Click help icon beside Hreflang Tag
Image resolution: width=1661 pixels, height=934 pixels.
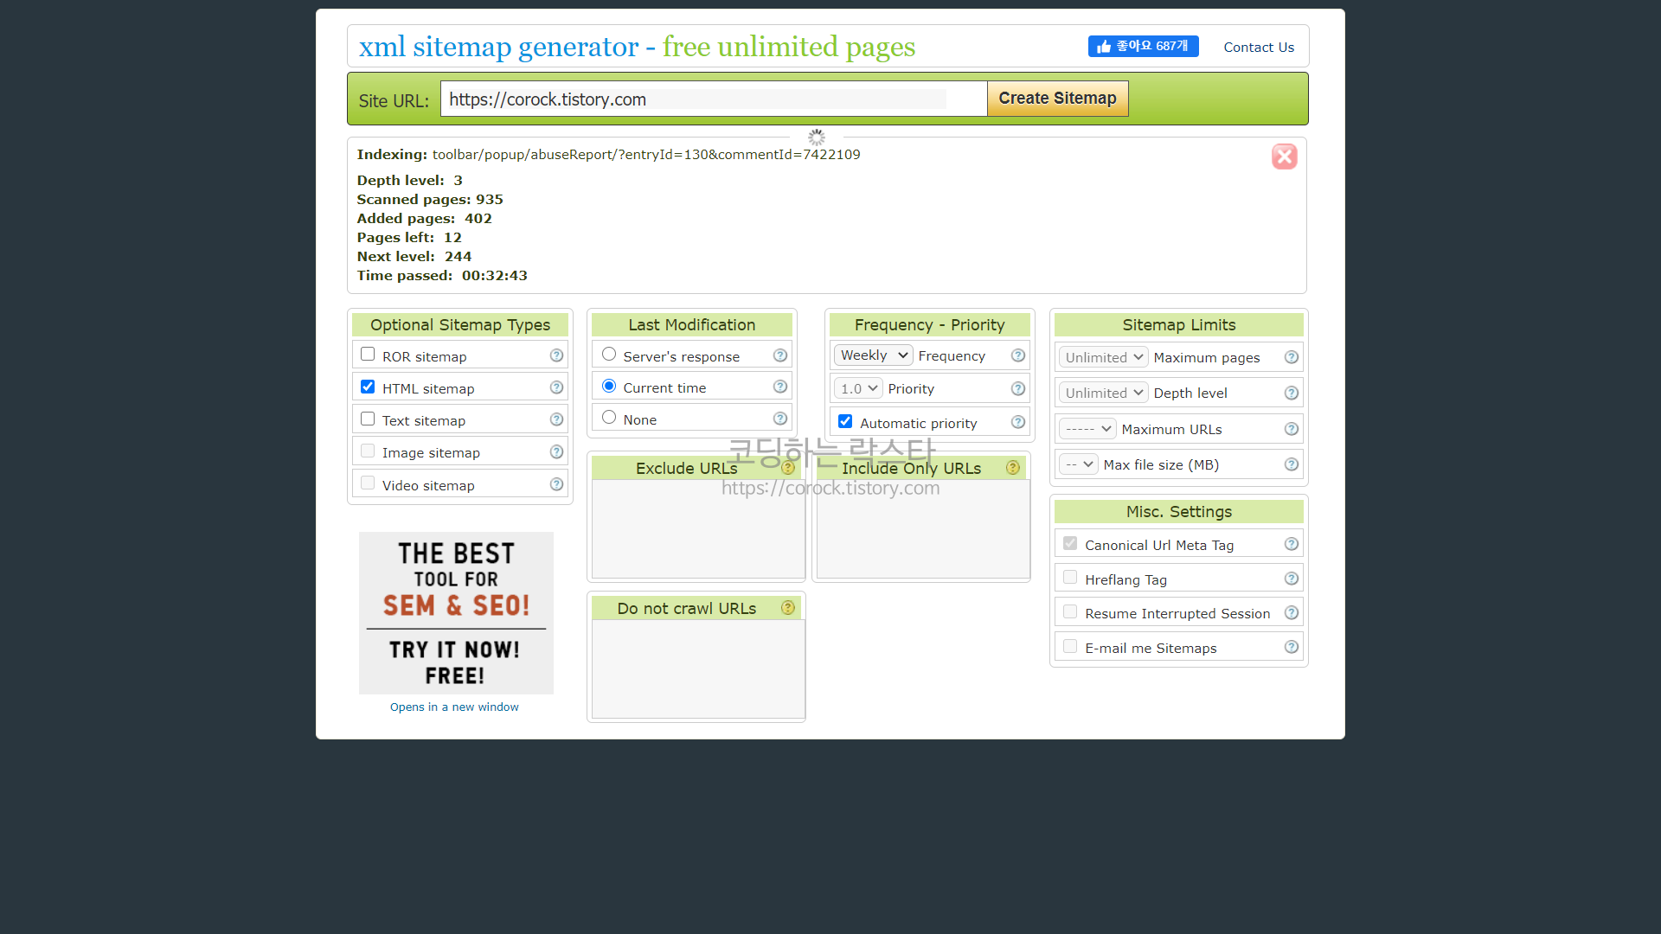click(1291, 579)
